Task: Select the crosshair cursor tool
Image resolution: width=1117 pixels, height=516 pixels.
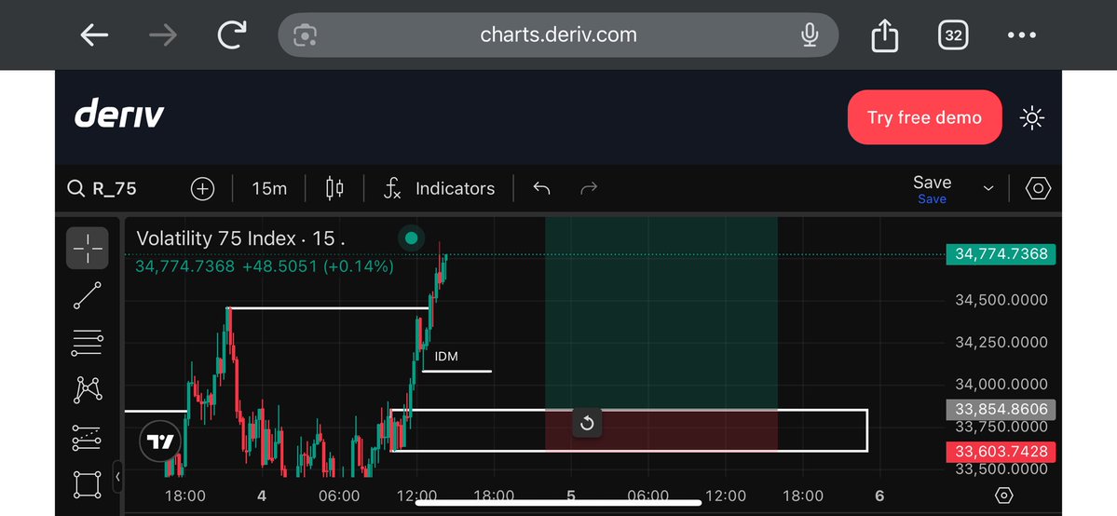Action: [88, 248]
